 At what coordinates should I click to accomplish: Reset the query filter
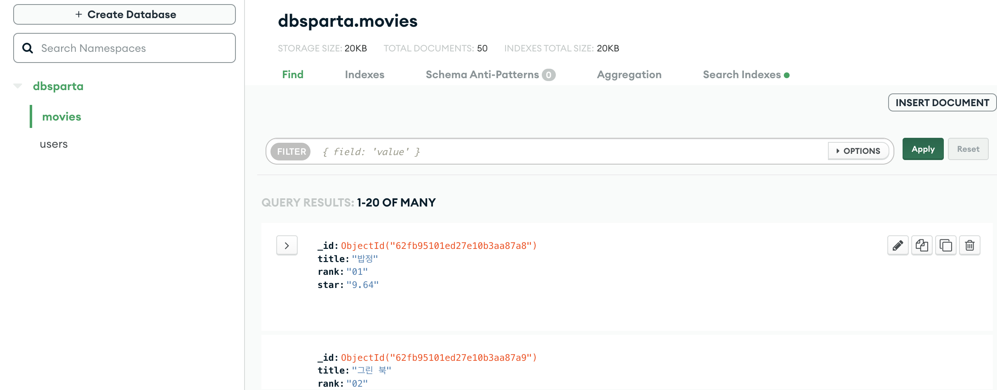click(x=968, y=149)
